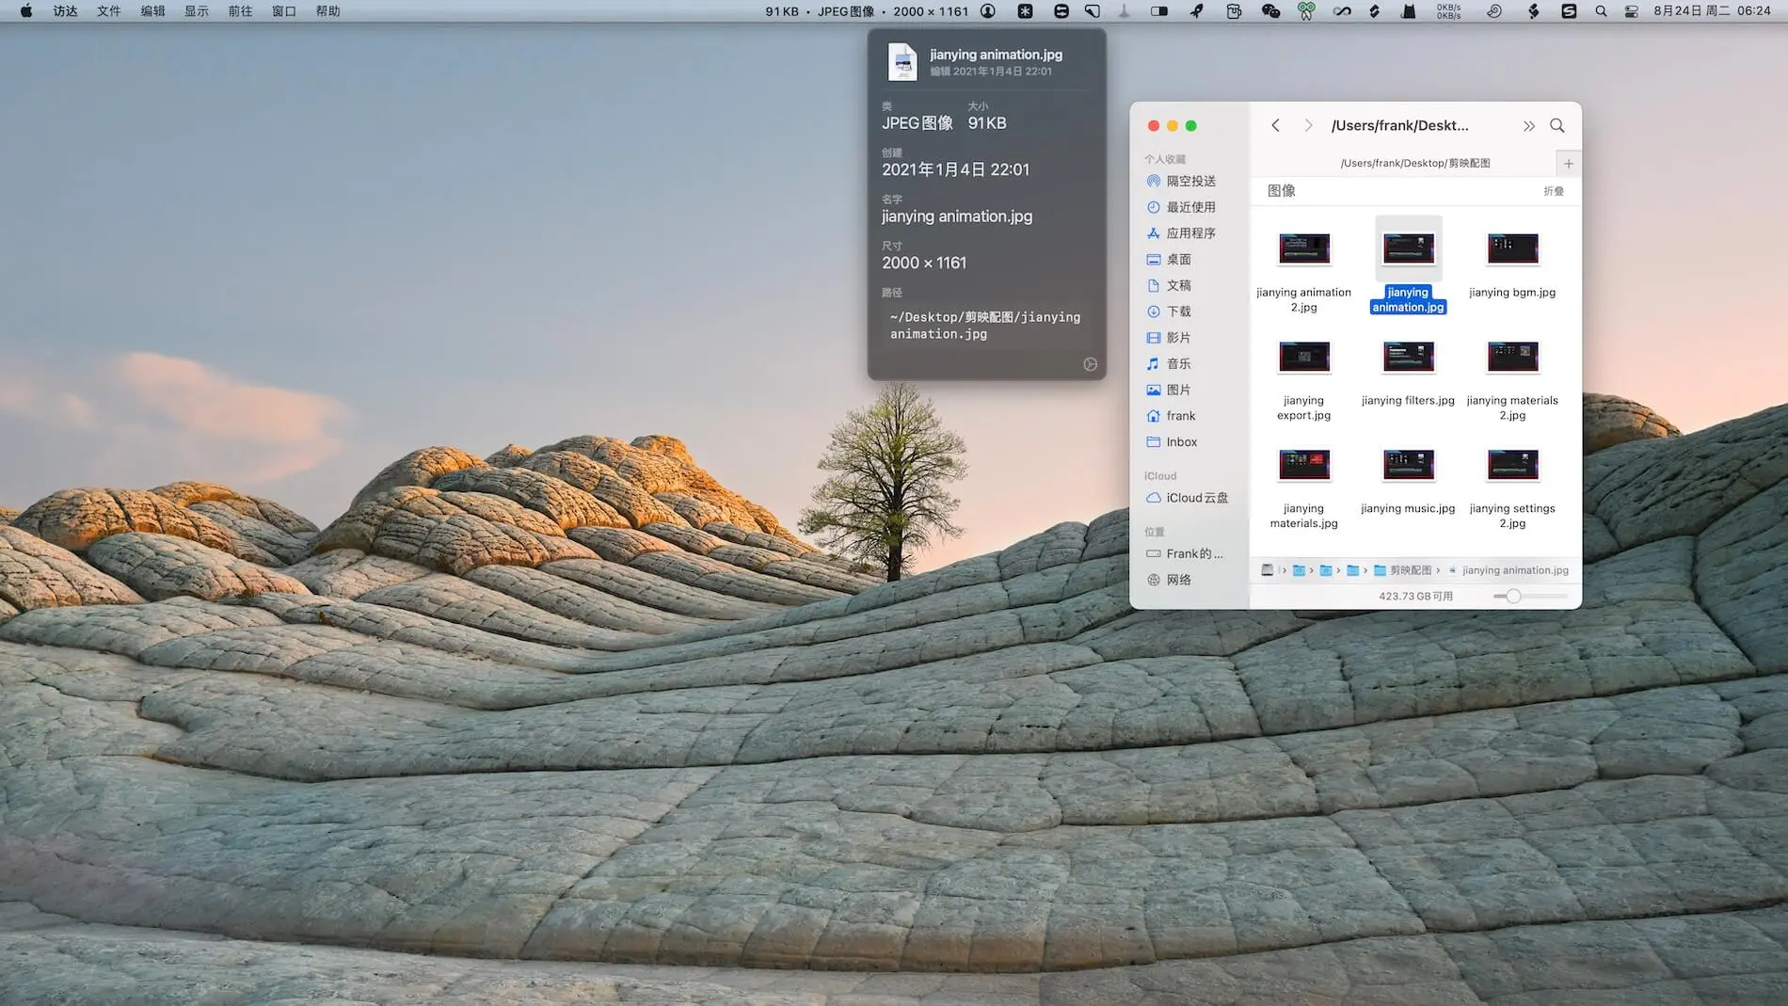This screenshot has width=1788, height=1006.
Task: Click the rocket icon in menu bar
Action: [1196, 11]
